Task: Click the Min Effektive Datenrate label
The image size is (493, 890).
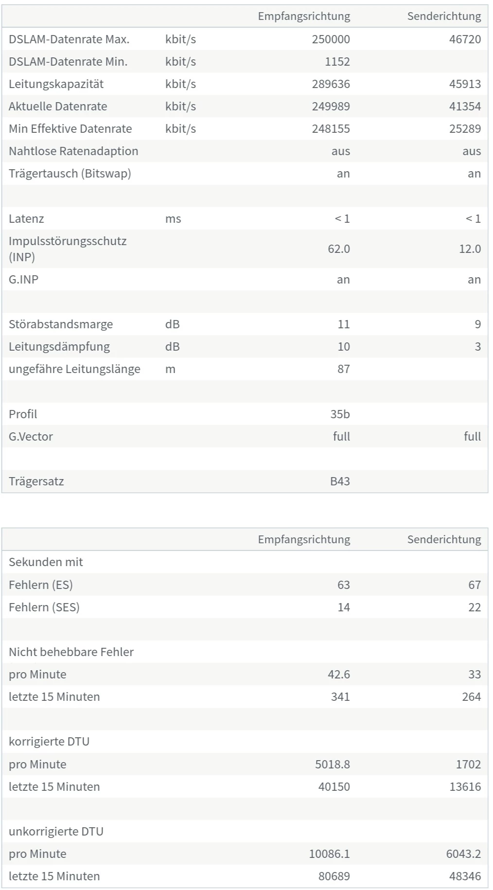Action: tap(70, 129)
